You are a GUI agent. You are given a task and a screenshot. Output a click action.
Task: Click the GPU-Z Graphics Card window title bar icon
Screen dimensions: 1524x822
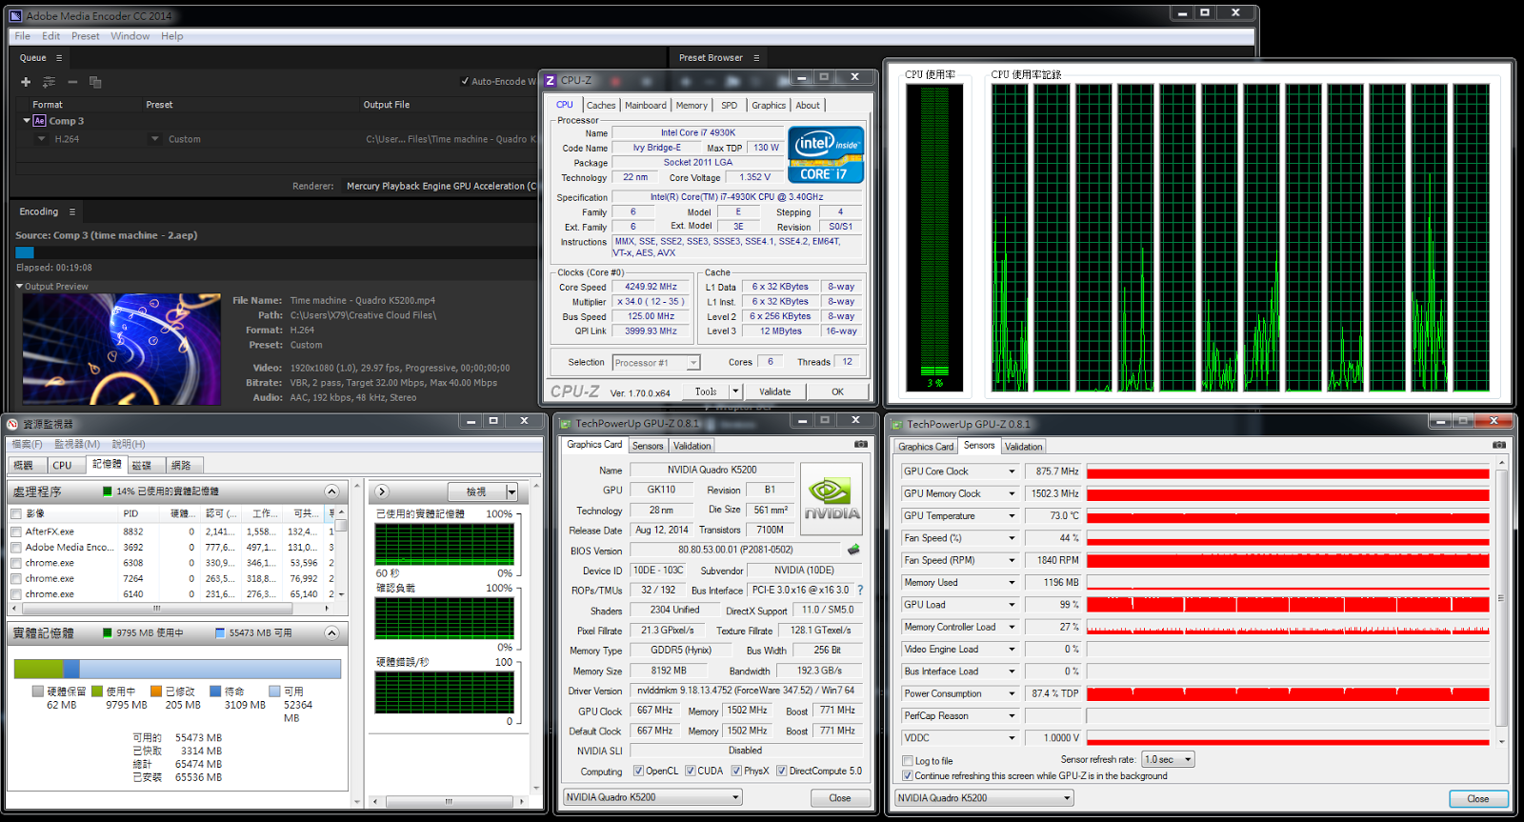[566, 424]
